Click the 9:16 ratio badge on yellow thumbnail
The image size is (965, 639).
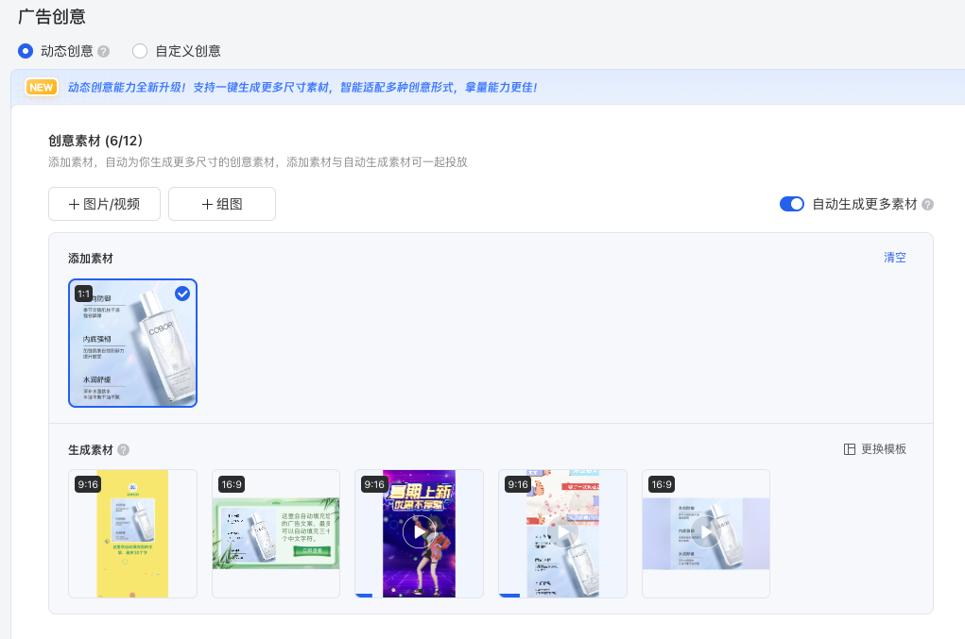87,484
